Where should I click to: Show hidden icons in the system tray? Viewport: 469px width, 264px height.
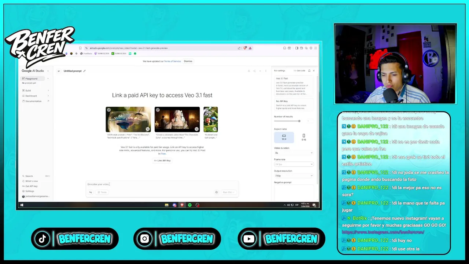pos(285,205)
